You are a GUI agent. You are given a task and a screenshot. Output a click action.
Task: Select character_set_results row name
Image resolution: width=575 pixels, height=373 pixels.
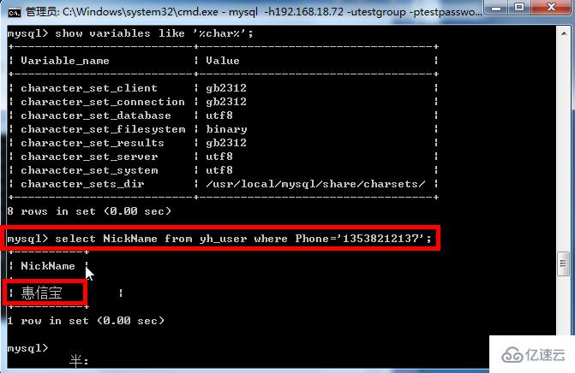(93, 143)
